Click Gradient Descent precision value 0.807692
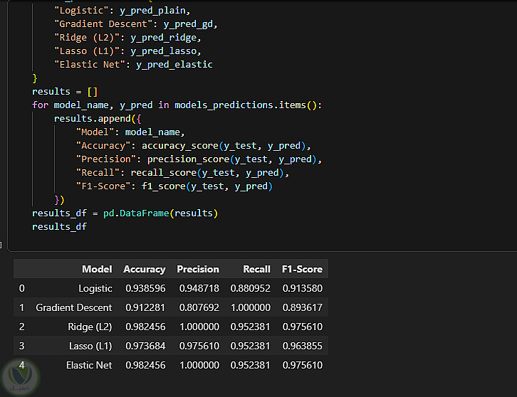 (x=198, y=307)
